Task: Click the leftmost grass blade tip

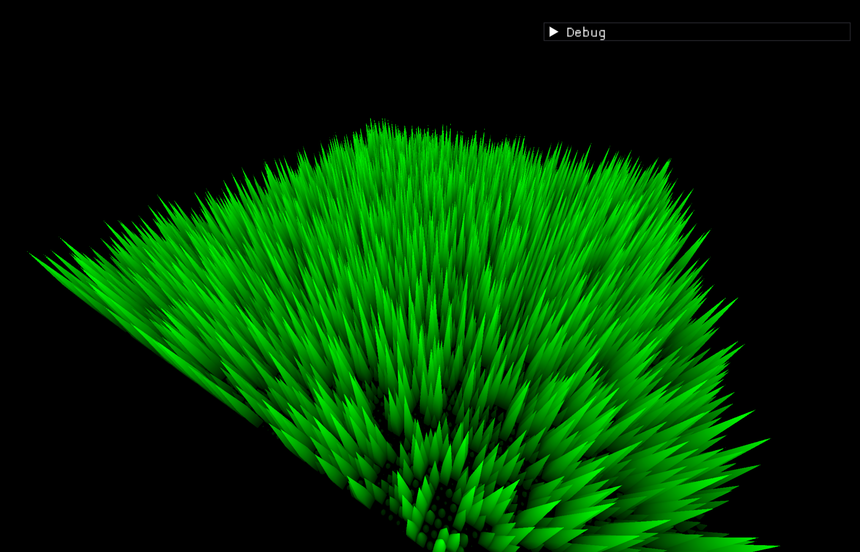Action: pos(31,254)
